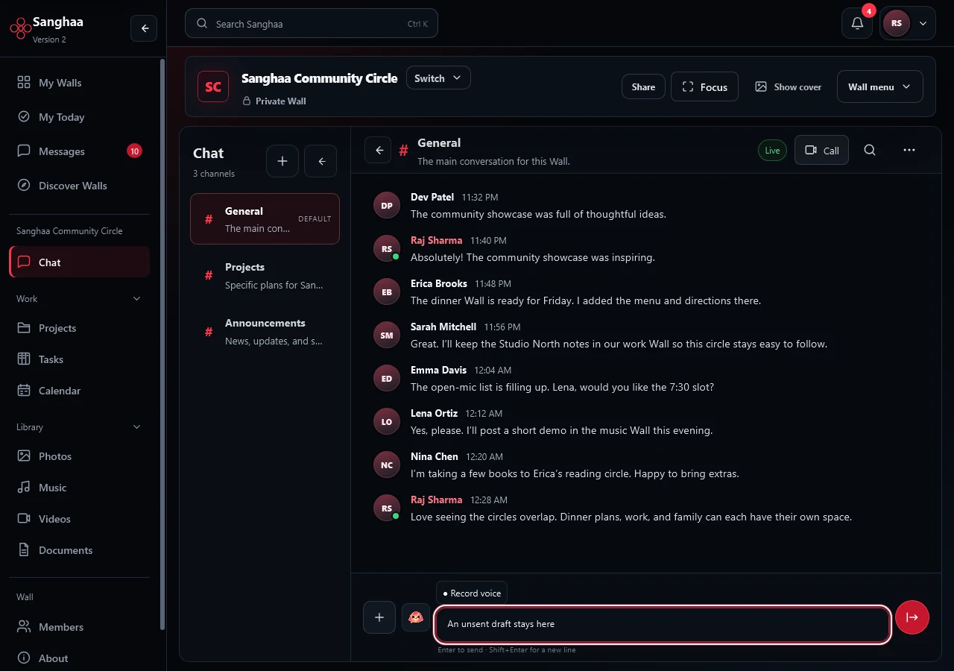Select the Projects channel

coord(265,275)
